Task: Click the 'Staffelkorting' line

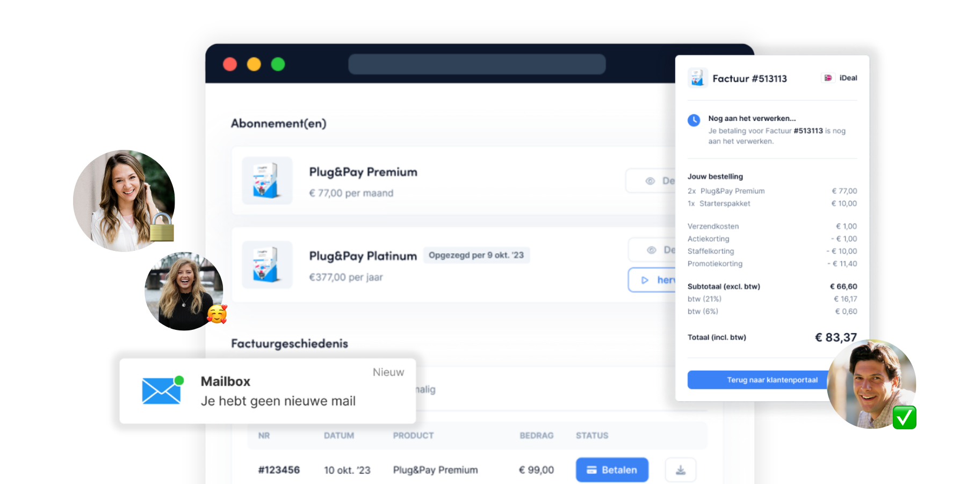Action: [x=772, y=251]
